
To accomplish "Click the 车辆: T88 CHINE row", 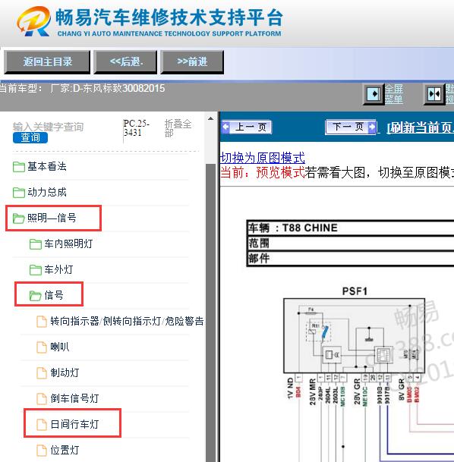I will 350,228.
